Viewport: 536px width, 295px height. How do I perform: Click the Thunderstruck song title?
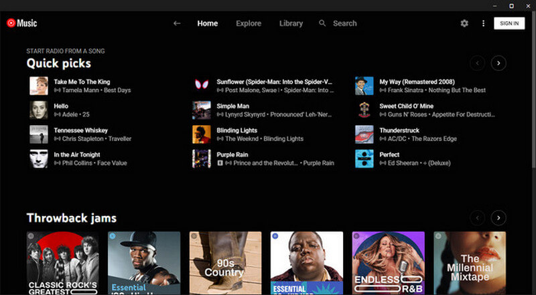coord(399,130)
